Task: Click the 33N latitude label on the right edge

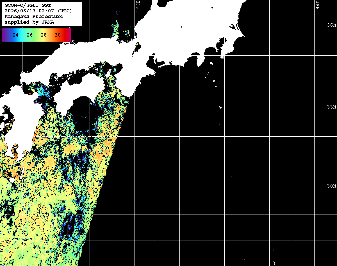Action: (331, 107)
